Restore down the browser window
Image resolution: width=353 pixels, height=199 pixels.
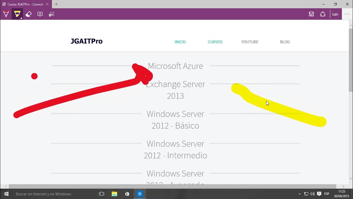(335, 4)
